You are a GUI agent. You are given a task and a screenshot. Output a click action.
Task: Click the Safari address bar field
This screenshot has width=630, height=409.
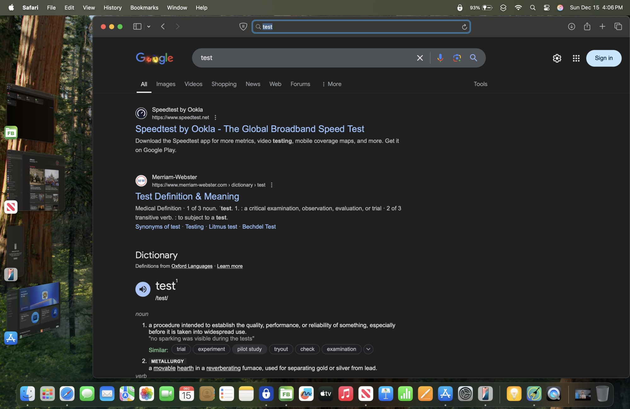361,27
